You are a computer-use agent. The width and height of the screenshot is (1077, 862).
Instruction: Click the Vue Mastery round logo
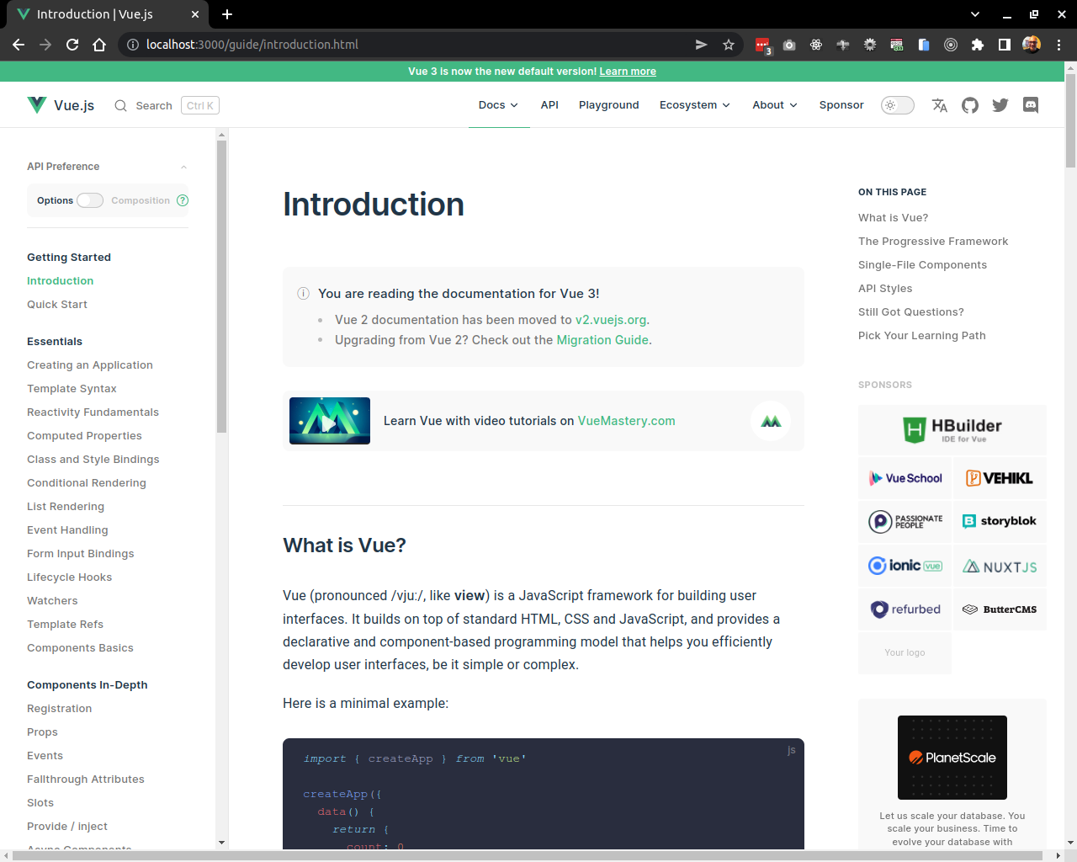pos(771,421)
